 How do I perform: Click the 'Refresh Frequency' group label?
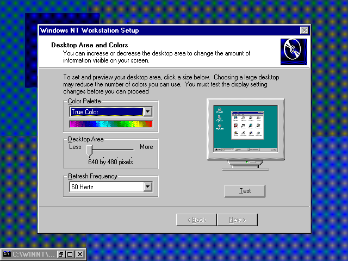point(92,176)
